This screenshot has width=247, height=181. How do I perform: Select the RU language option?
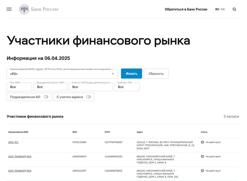217,9
